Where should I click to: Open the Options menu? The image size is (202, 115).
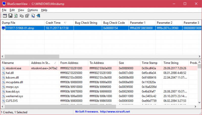[33, 10]
